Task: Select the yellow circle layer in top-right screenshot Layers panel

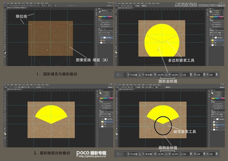Action: (217, 40)
